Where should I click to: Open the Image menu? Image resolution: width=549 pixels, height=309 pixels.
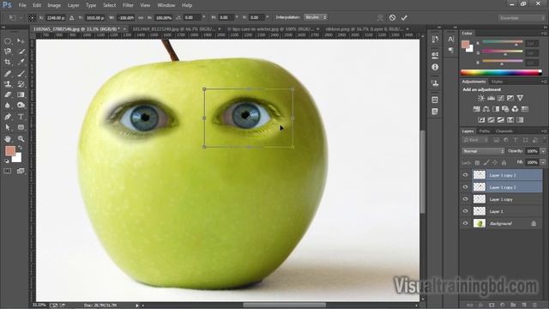(54, 5)
